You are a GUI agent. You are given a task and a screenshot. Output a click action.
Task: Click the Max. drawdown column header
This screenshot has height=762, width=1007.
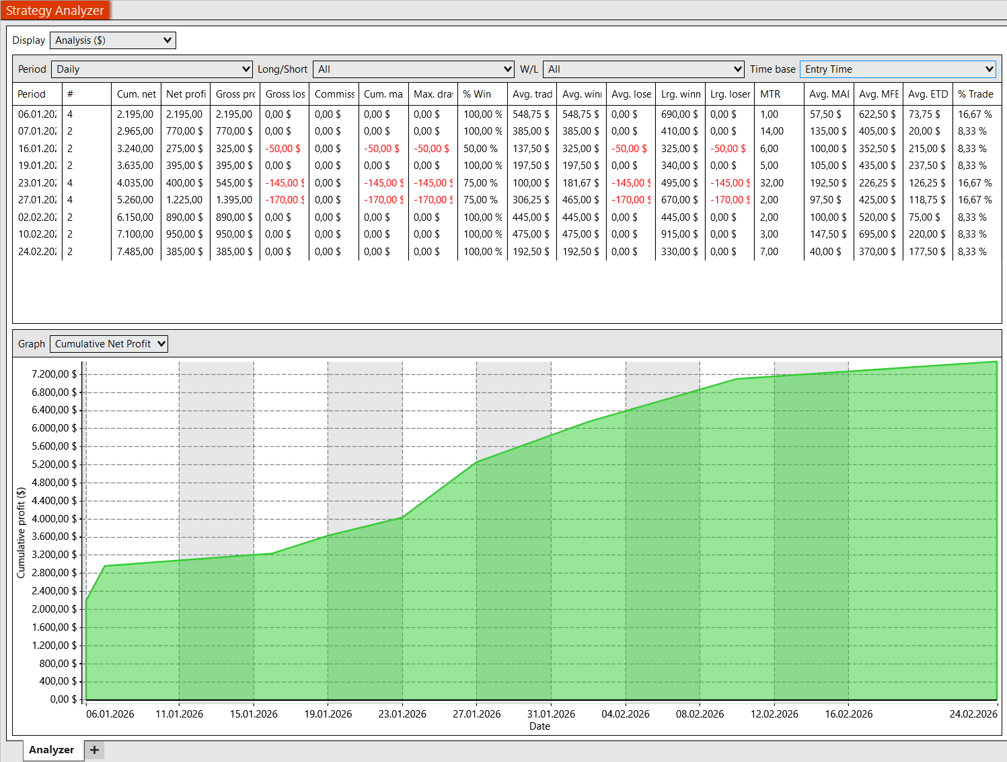[x=433, y=94]
